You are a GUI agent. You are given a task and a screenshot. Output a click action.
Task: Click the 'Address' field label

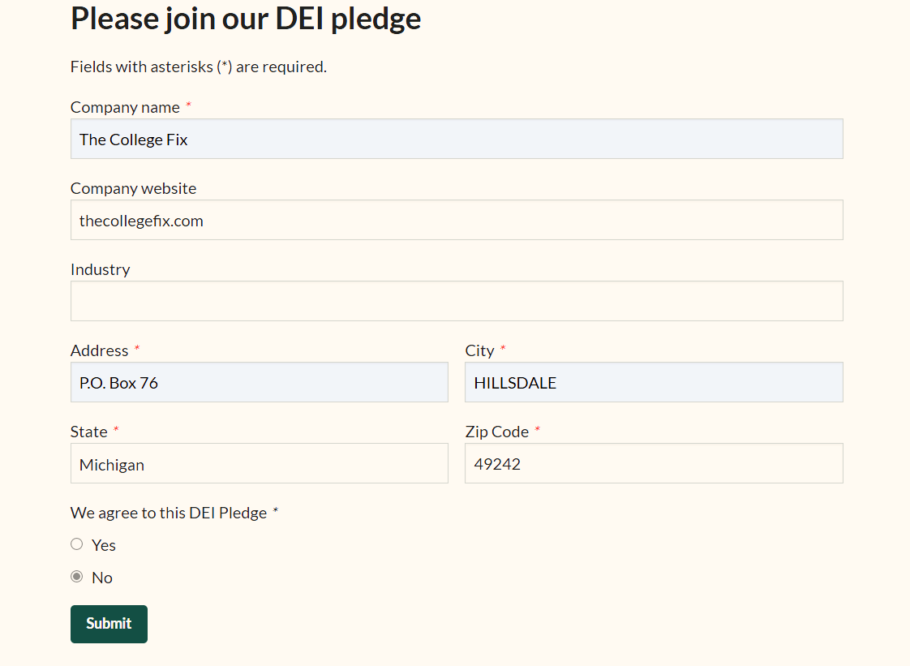(99, 350)
